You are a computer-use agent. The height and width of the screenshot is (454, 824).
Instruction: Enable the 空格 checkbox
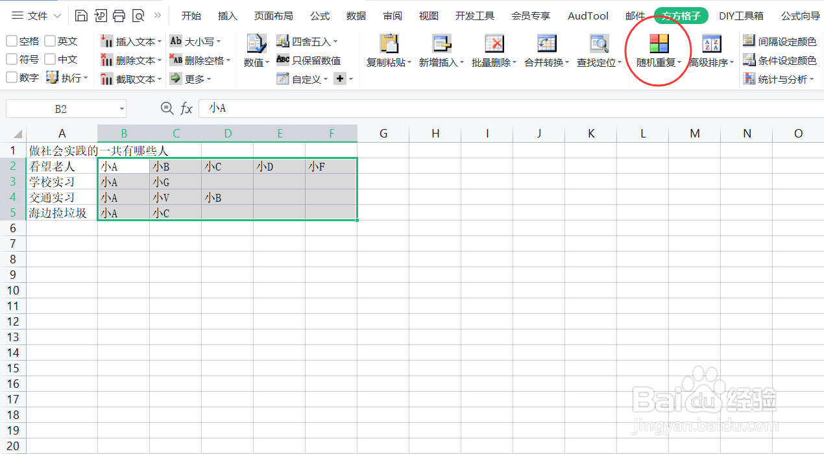click(x=12, y=42)
